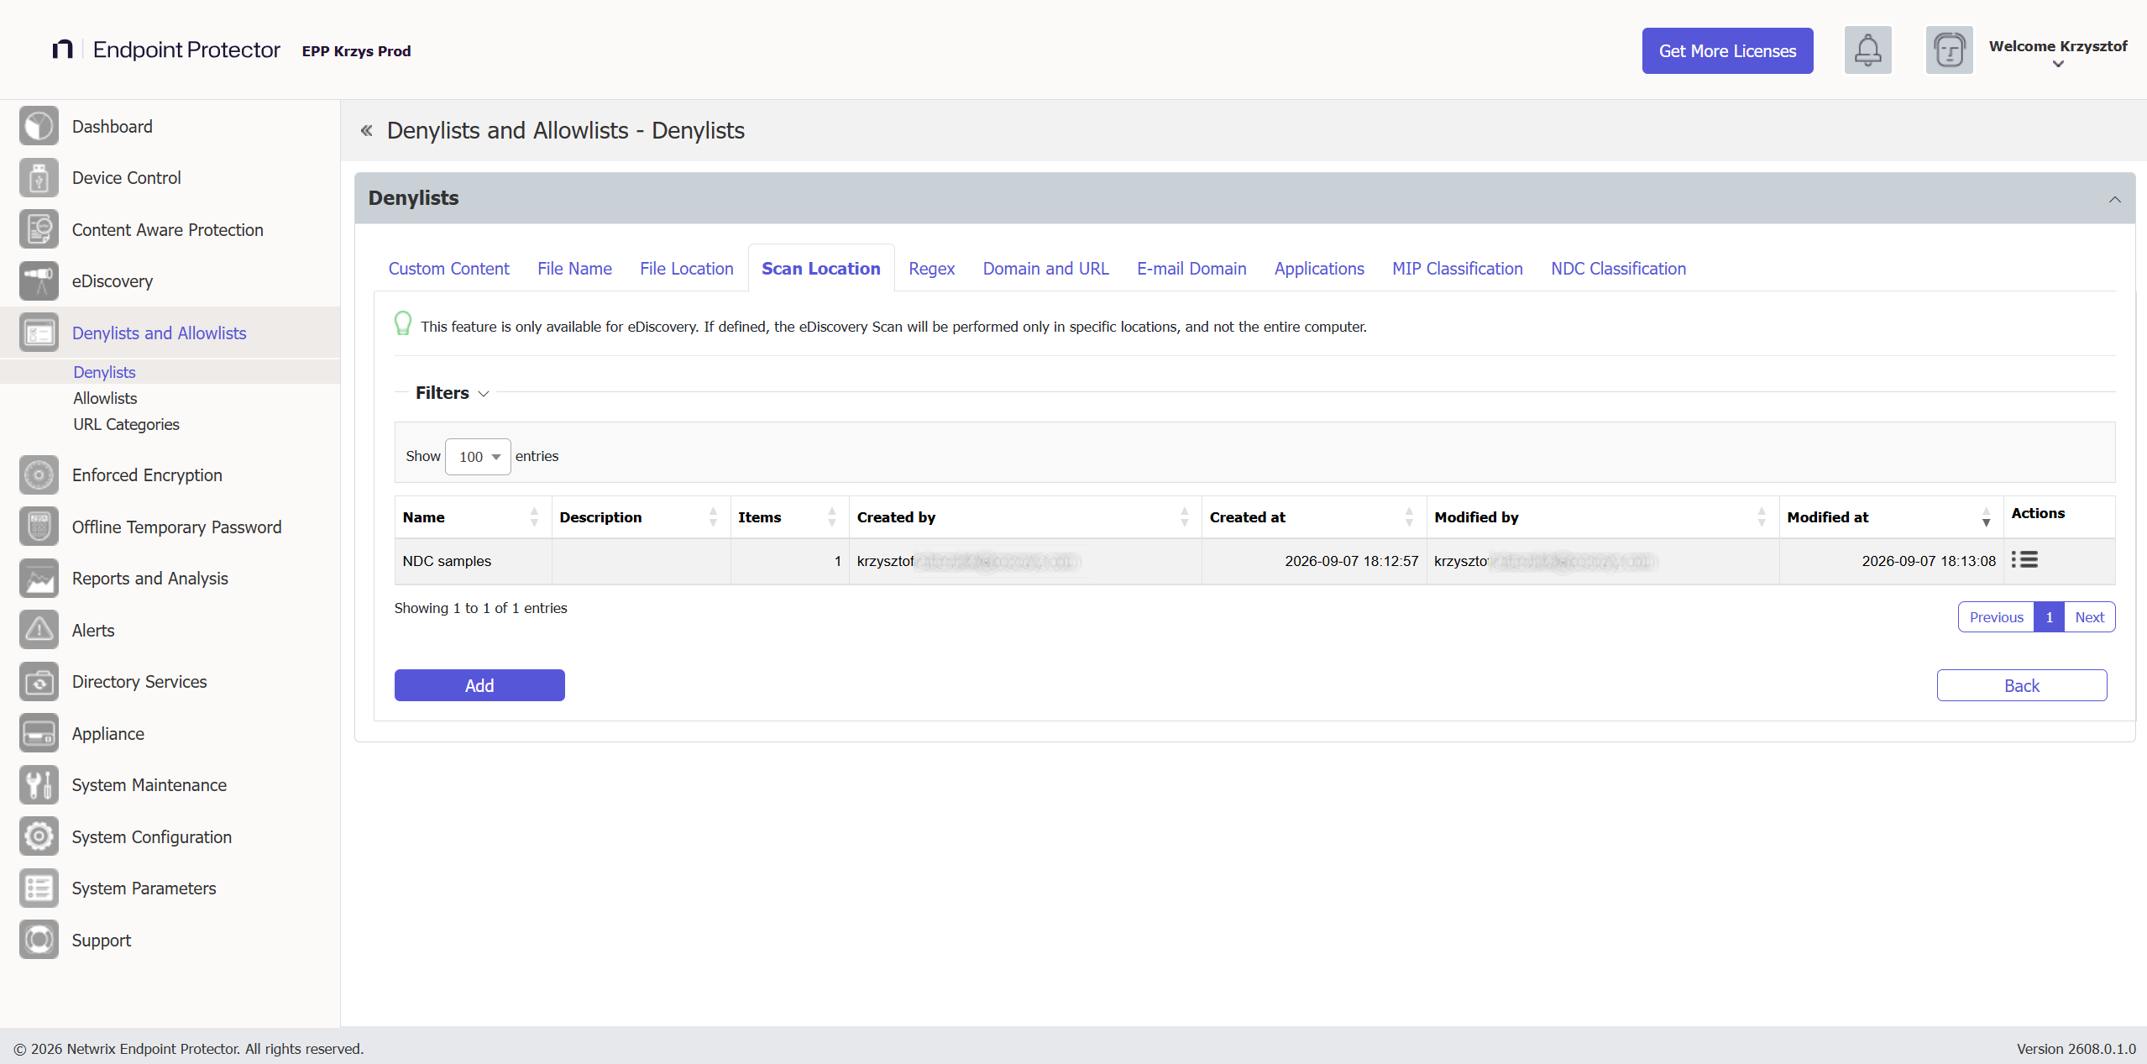Click the Add button
The image size is (2147, 1064).
pos(479,685)
